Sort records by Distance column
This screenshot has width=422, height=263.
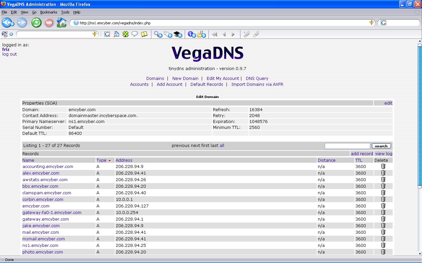point(327,160)
